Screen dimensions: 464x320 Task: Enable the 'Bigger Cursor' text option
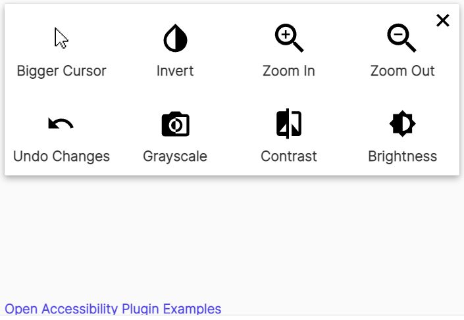pos(62,71)
